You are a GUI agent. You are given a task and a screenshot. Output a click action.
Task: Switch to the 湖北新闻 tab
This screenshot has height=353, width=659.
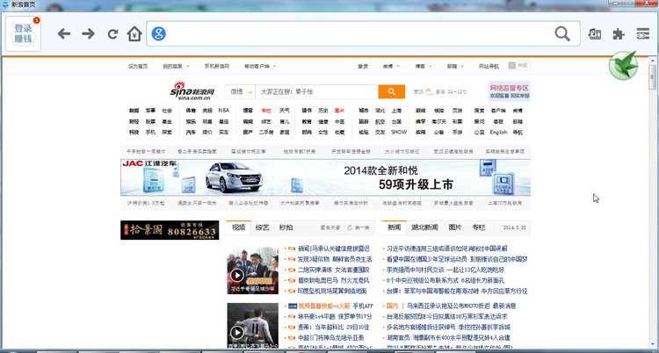point(424,227)
